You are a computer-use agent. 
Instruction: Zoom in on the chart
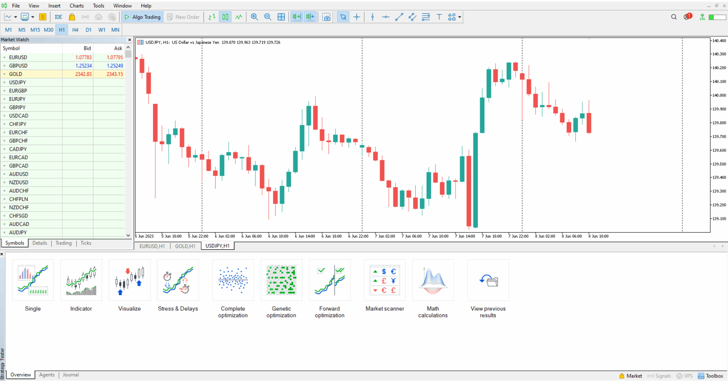tap(255, 17)
